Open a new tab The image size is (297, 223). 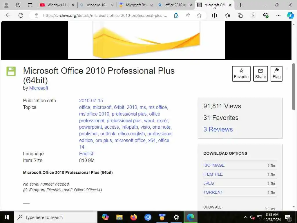(240, 5)
